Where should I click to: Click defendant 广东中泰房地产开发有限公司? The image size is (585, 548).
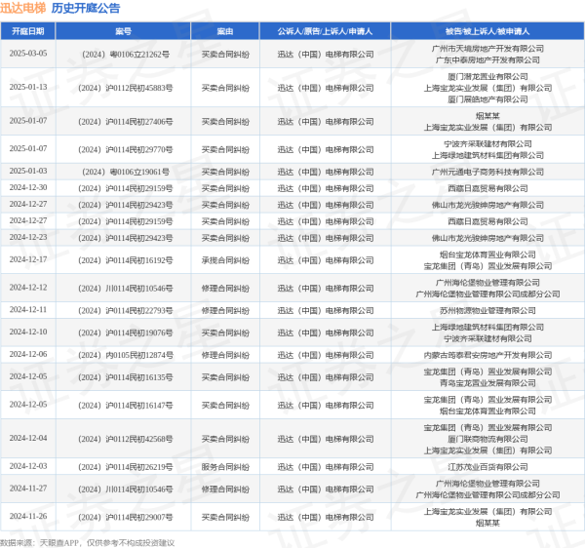[487, 60]
